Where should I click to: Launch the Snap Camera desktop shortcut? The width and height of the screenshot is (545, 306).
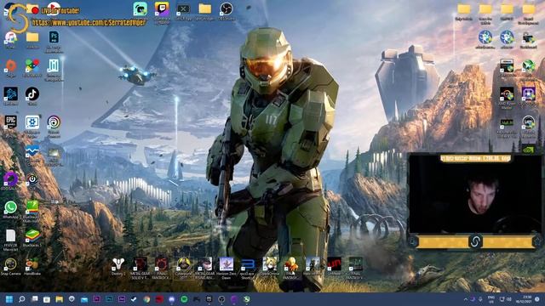point(10,264)
